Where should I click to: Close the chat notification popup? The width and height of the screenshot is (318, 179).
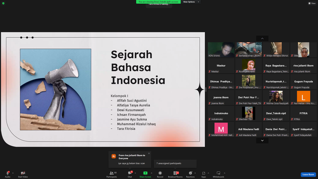149,154
